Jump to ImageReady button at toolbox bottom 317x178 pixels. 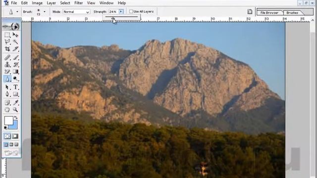11,153
